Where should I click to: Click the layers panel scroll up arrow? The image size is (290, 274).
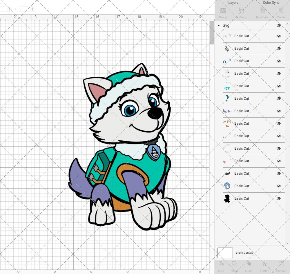coord(287,24)
